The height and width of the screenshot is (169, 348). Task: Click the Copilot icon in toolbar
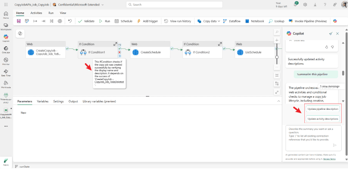(335, 21)
